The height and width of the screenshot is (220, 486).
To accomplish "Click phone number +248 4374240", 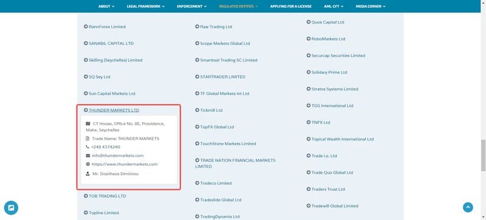I will [105, 147].
